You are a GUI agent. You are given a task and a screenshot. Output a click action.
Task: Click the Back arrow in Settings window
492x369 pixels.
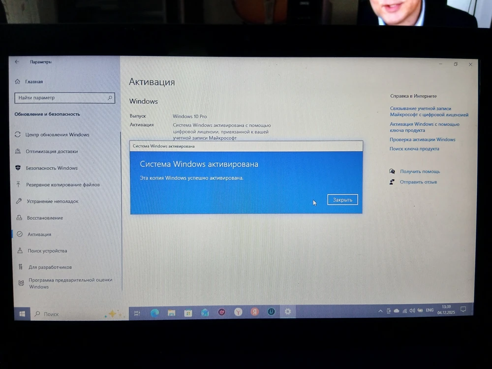point(17,62)
